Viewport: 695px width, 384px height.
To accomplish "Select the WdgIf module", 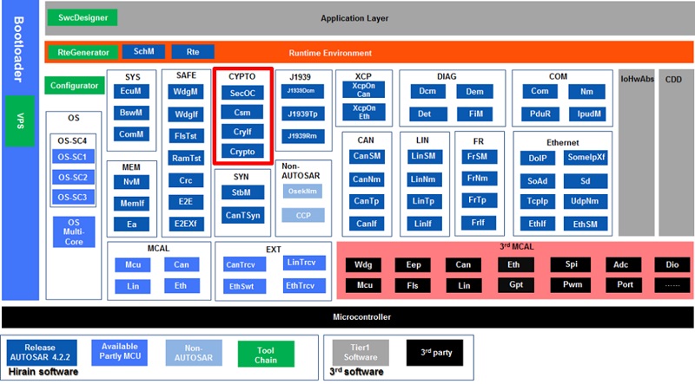I will pyautogui.click(x=186, y=114).
